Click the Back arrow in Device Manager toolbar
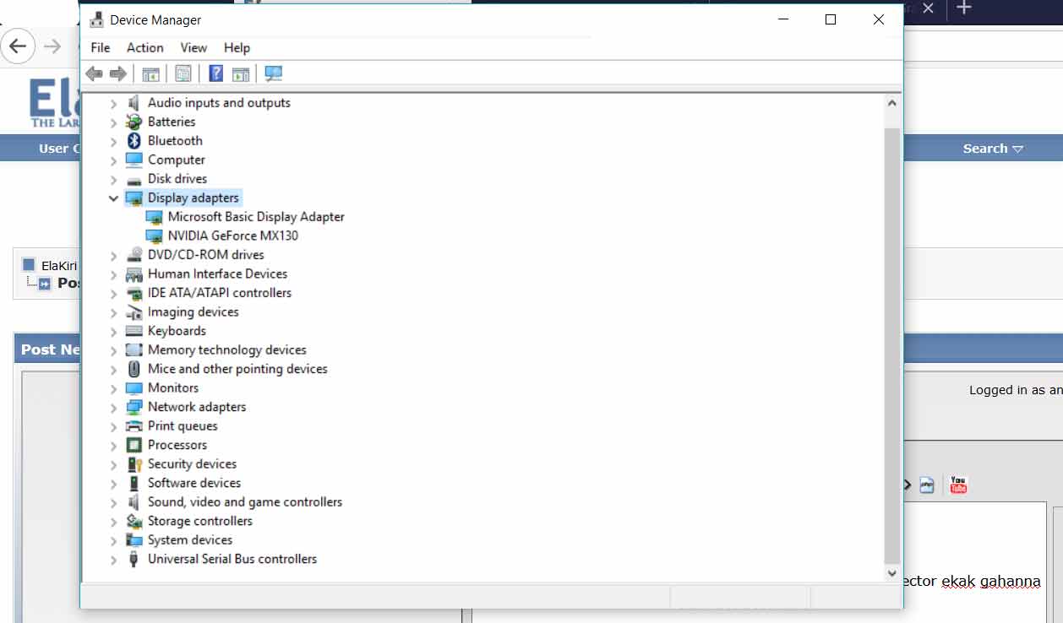The height and width of the screenshot is (623, 1063). pos(94,74)
